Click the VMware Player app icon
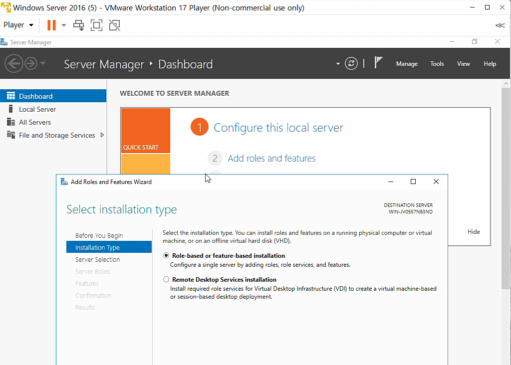This screenshot has width=511, height=365. pyautogui.click(x=6, y=7)
